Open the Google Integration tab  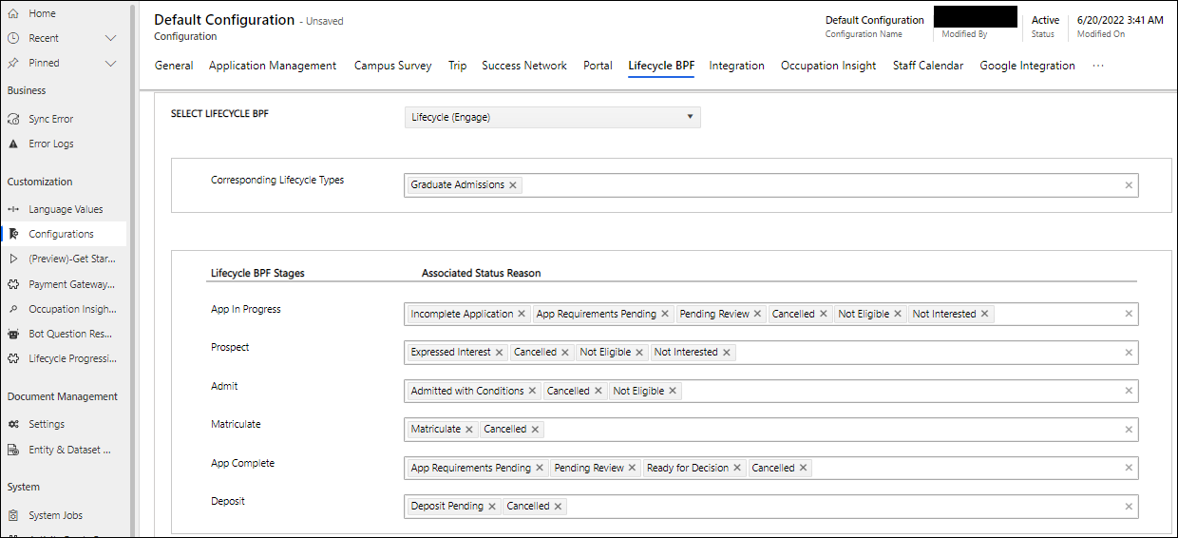click(x=1027, y=66)
